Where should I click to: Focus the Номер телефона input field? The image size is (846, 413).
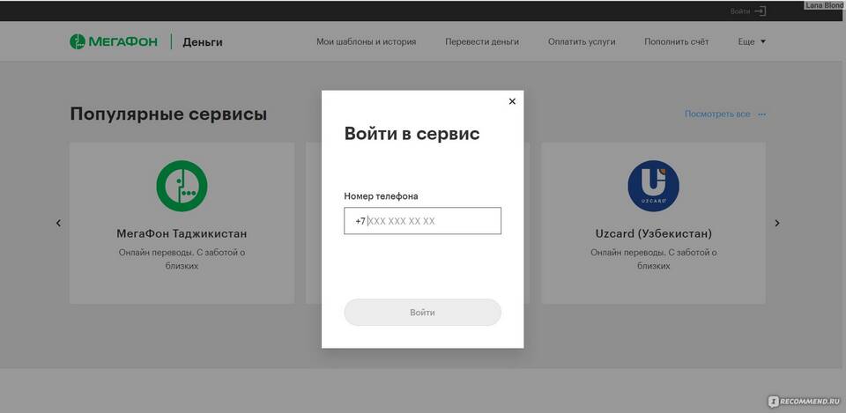pyautogui.click(x=432, y=221)
